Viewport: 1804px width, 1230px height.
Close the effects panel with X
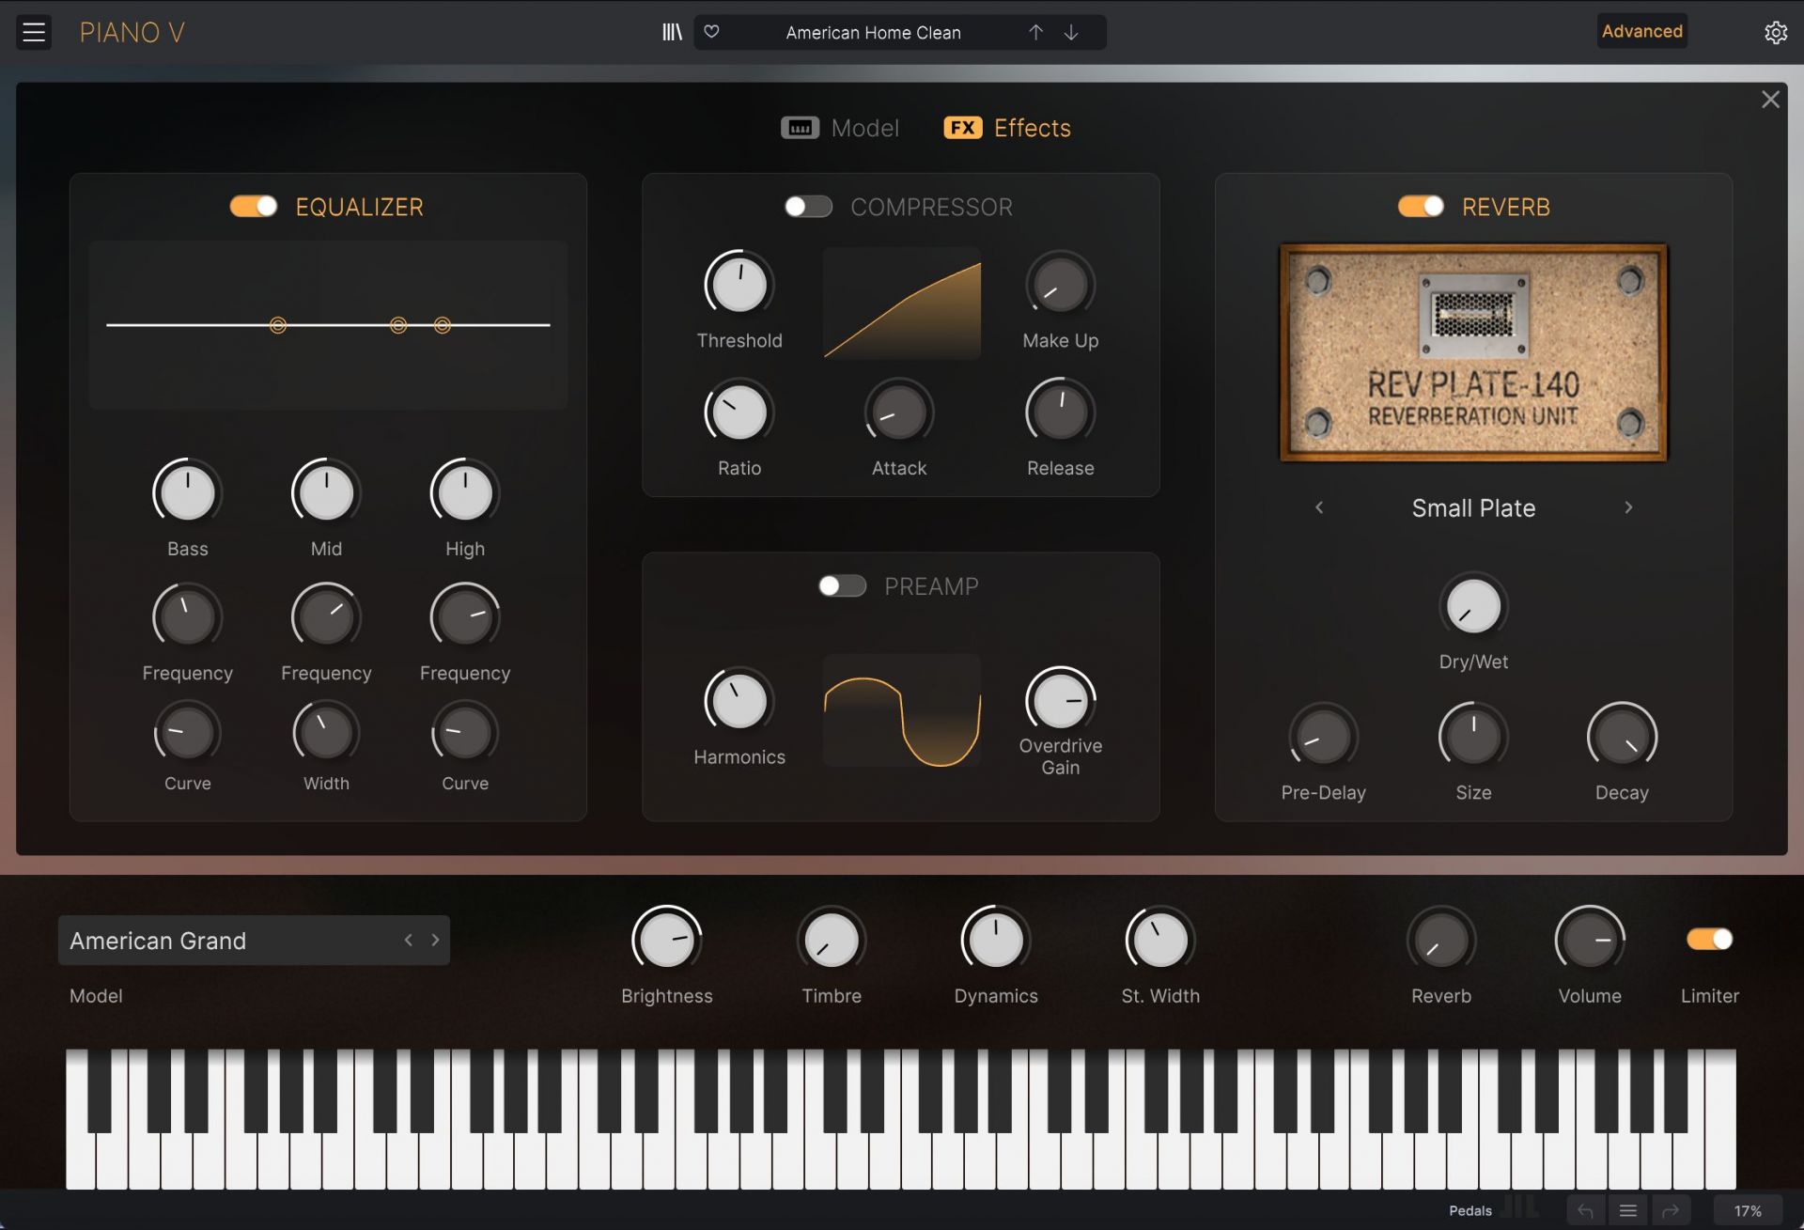1770,100
